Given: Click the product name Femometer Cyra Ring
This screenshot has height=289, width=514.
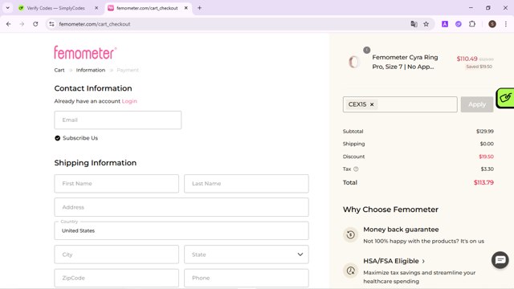Looking at the screenshot, I should pyautogui.click(x=405, y=62).
